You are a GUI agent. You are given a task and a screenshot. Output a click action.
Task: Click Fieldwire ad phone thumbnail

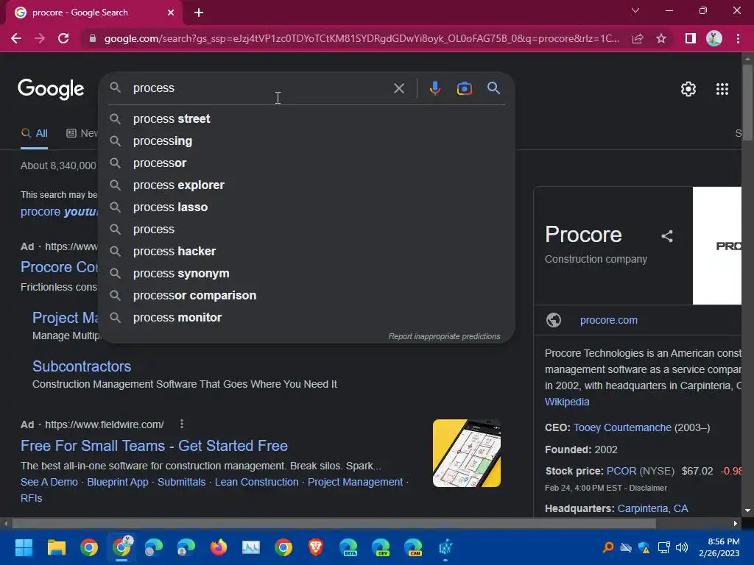(466, 453)
